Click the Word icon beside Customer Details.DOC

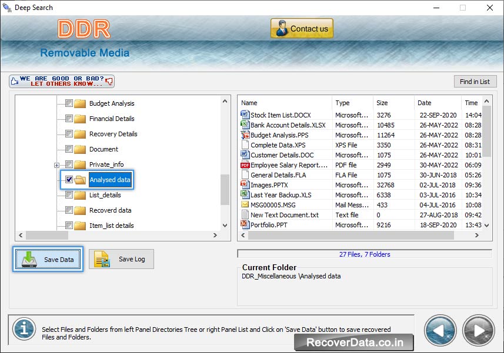245,154
